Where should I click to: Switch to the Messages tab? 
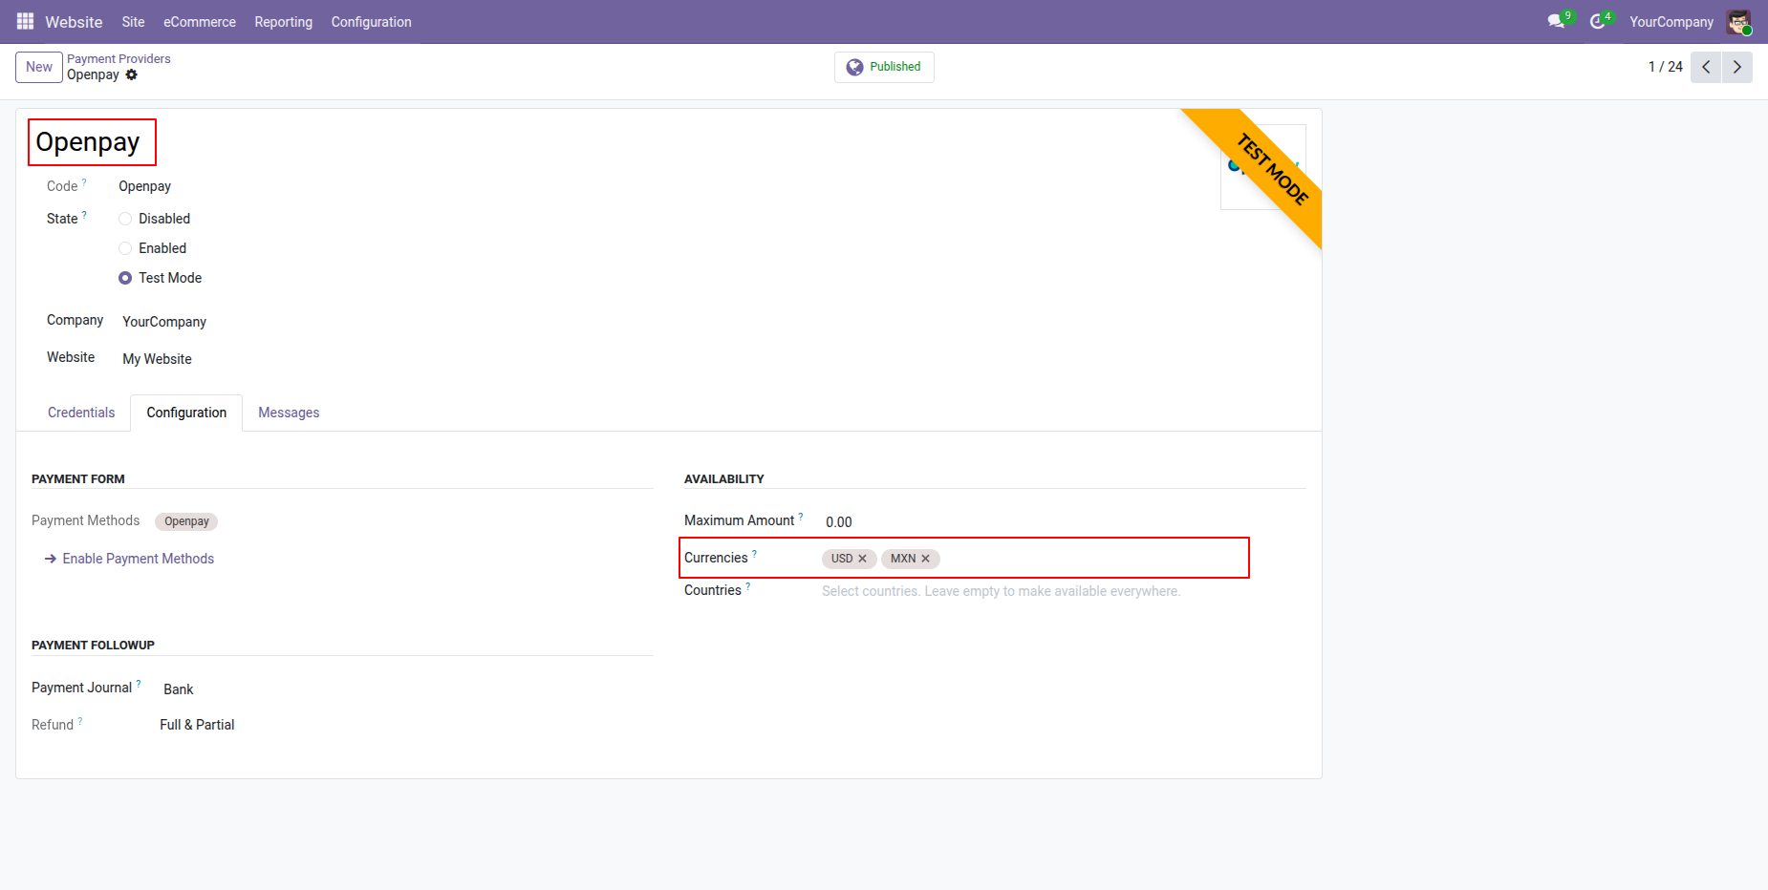coord(289,413)
